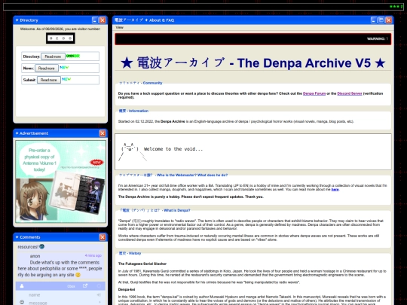Click the '4 mins ago' comment timestamp

[x=93, y=255]
